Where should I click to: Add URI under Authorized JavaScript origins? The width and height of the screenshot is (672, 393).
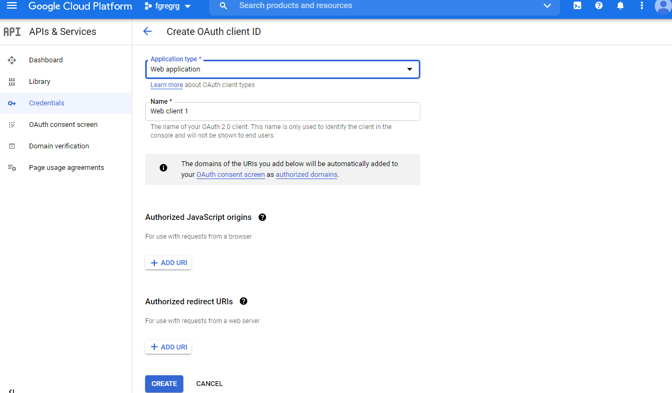(x=168, y=263)
